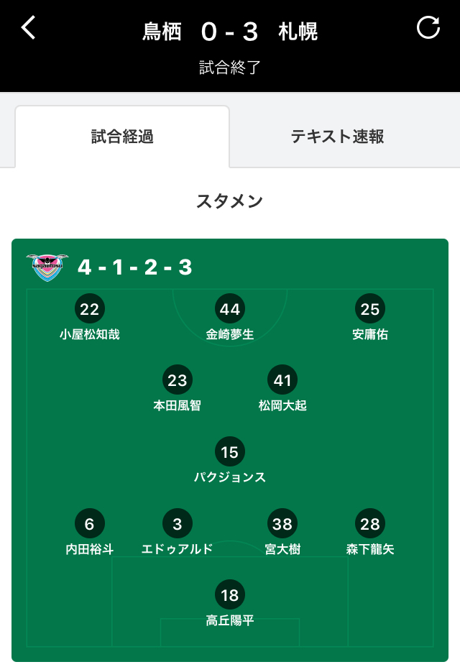Select player number 3 エドゥアルド

[x=177, y=532]
